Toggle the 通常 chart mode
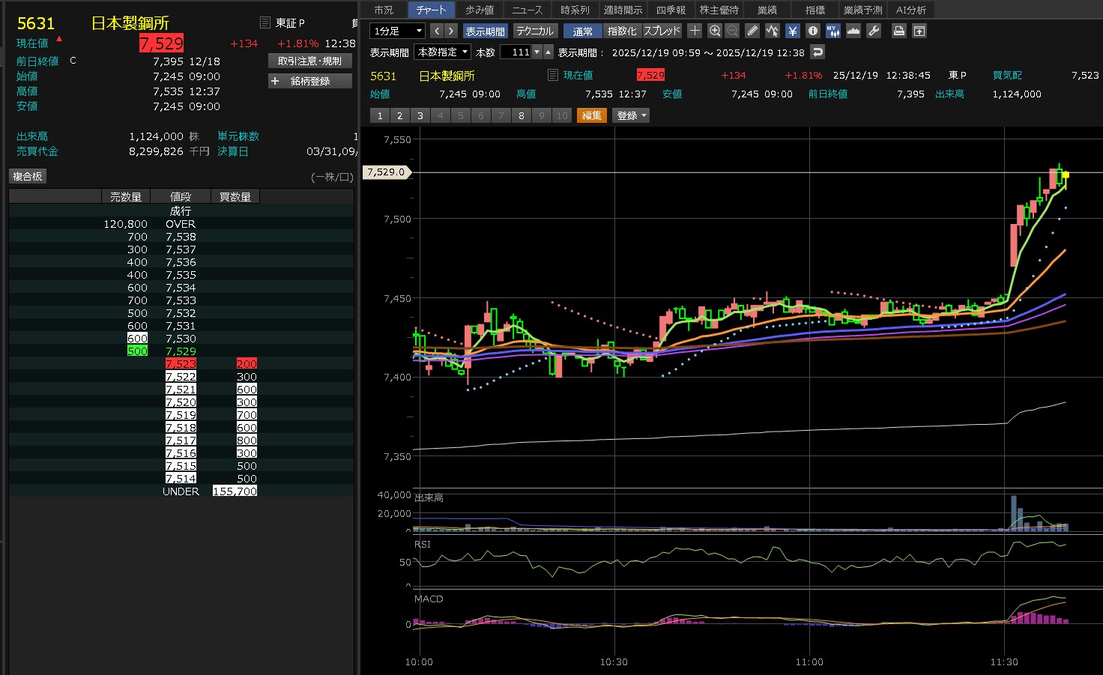Viewport: 1103px width, 675px height. coord(582,31)
